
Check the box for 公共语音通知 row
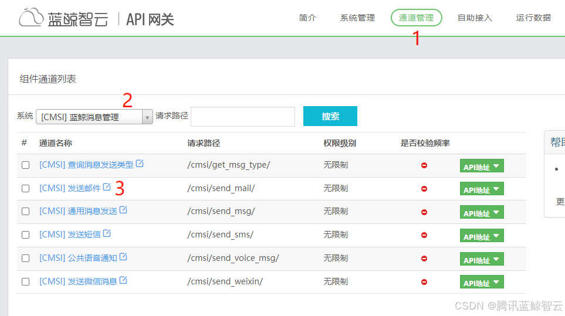26,258
